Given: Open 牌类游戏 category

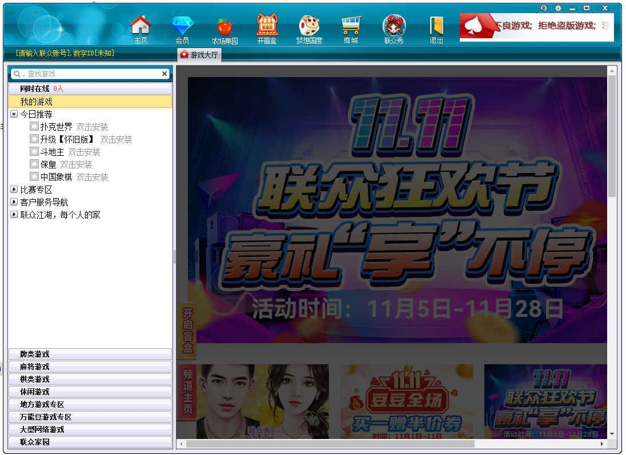Looking at the screenshot, I should point(90,354).
